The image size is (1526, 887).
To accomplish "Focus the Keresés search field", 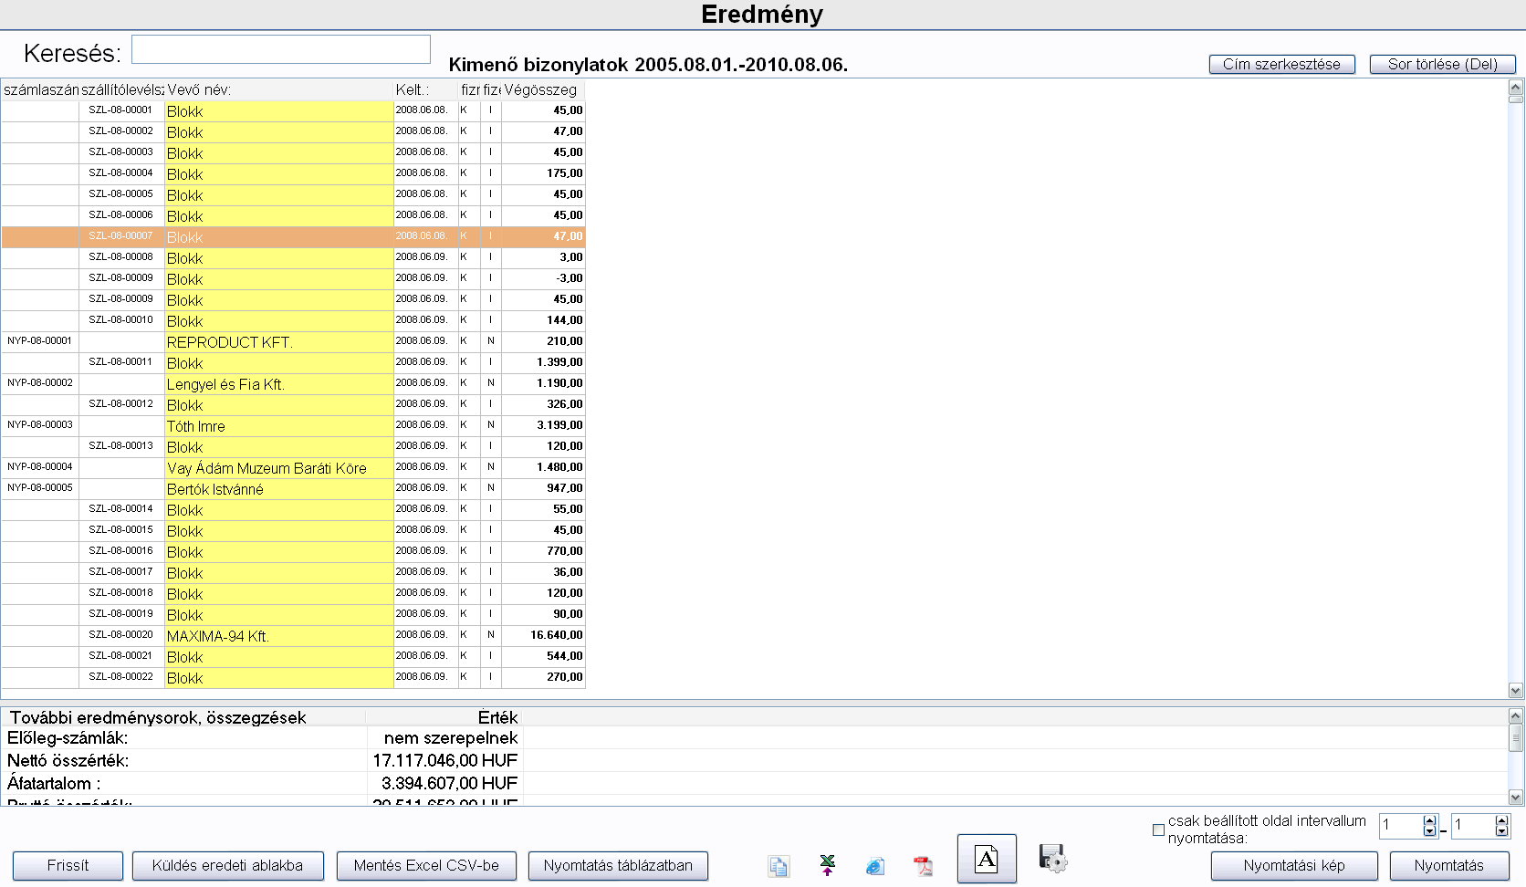I will (x=281, y=49).
